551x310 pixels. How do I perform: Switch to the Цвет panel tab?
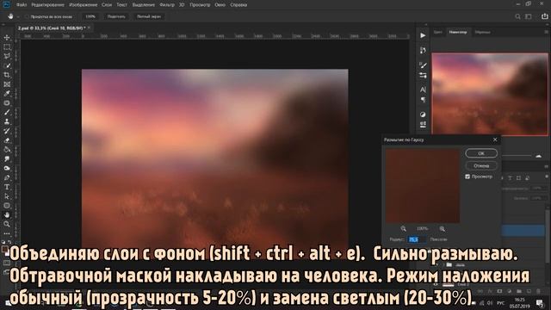click(438, 32)
